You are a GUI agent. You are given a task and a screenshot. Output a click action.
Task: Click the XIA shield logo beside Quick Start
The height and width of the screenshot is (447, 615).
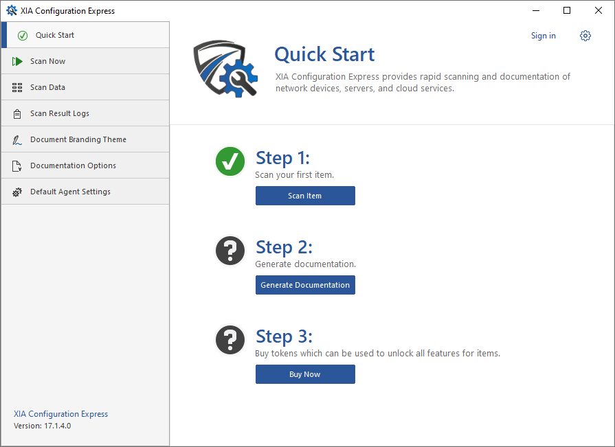(x=225, y=68)
